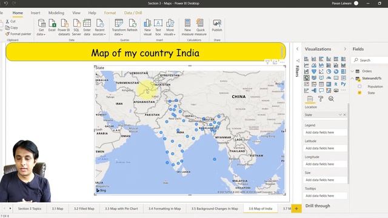Select the line chart visual
Image resolution: width=388 pixels, height=218 pixels.
[x=306, y=65]
